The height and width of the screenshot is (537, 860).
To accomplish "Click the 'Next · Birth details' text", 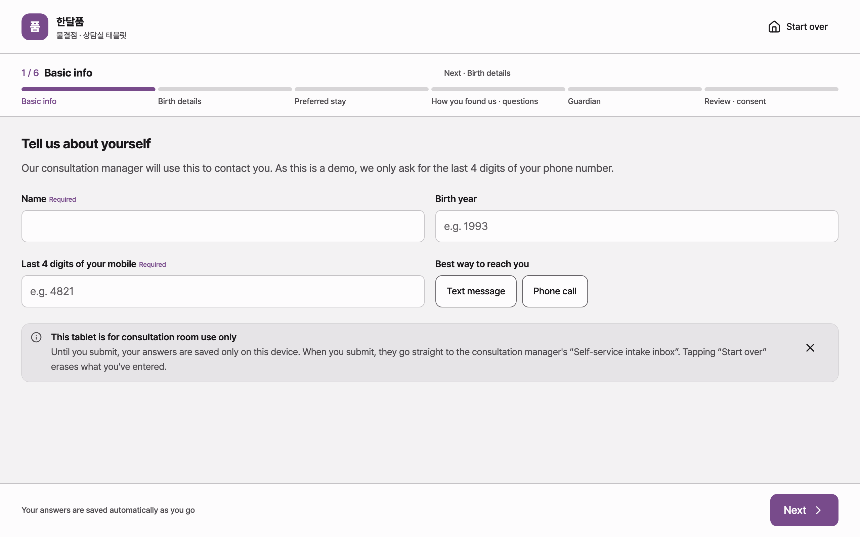I will 477,73.
